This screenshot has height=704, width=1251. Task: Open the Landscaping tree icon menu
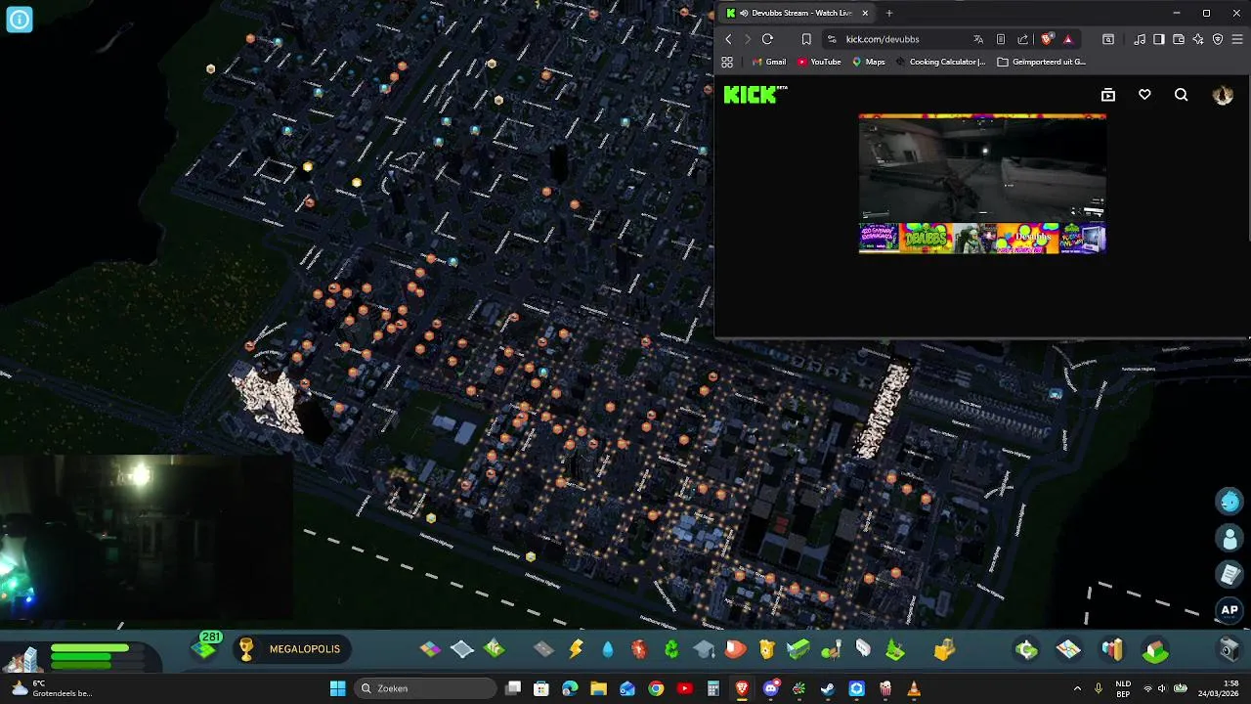pyautogui.click(x=895, y=649)
